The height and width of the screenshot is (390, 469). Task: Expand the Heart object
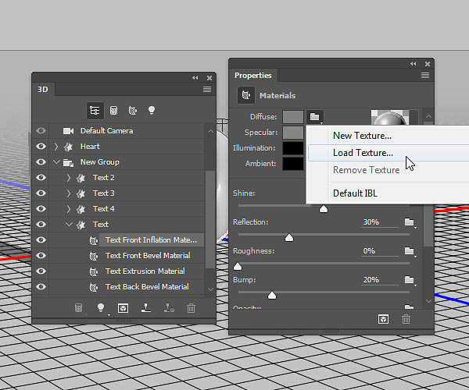pyautogui.click(x=56, y=146)
